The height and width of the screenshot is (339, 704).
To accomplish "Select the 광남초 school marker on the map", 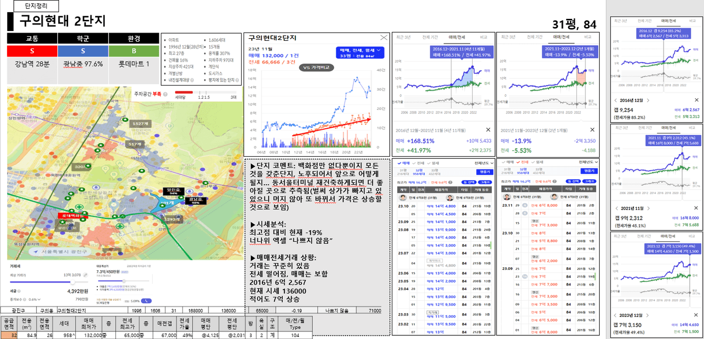I will 195,200.
